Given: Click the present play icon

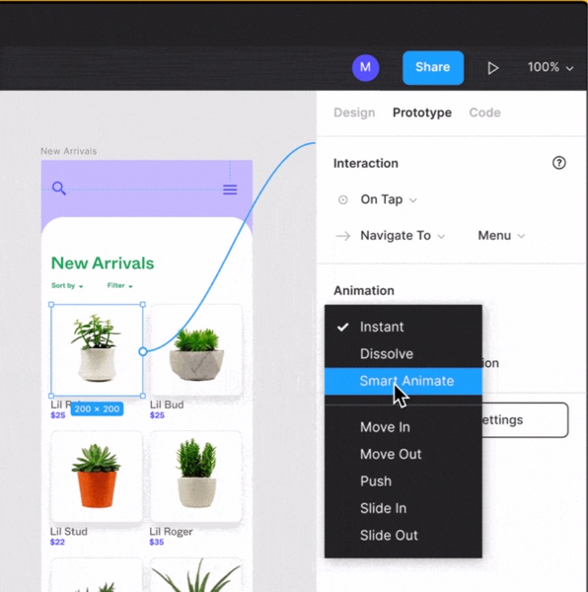Looking at the screenshot, I should click(493, 68).
